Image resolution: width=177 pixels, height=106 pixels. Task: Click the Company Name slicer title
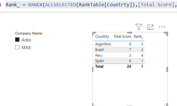(x=29, y=33)
